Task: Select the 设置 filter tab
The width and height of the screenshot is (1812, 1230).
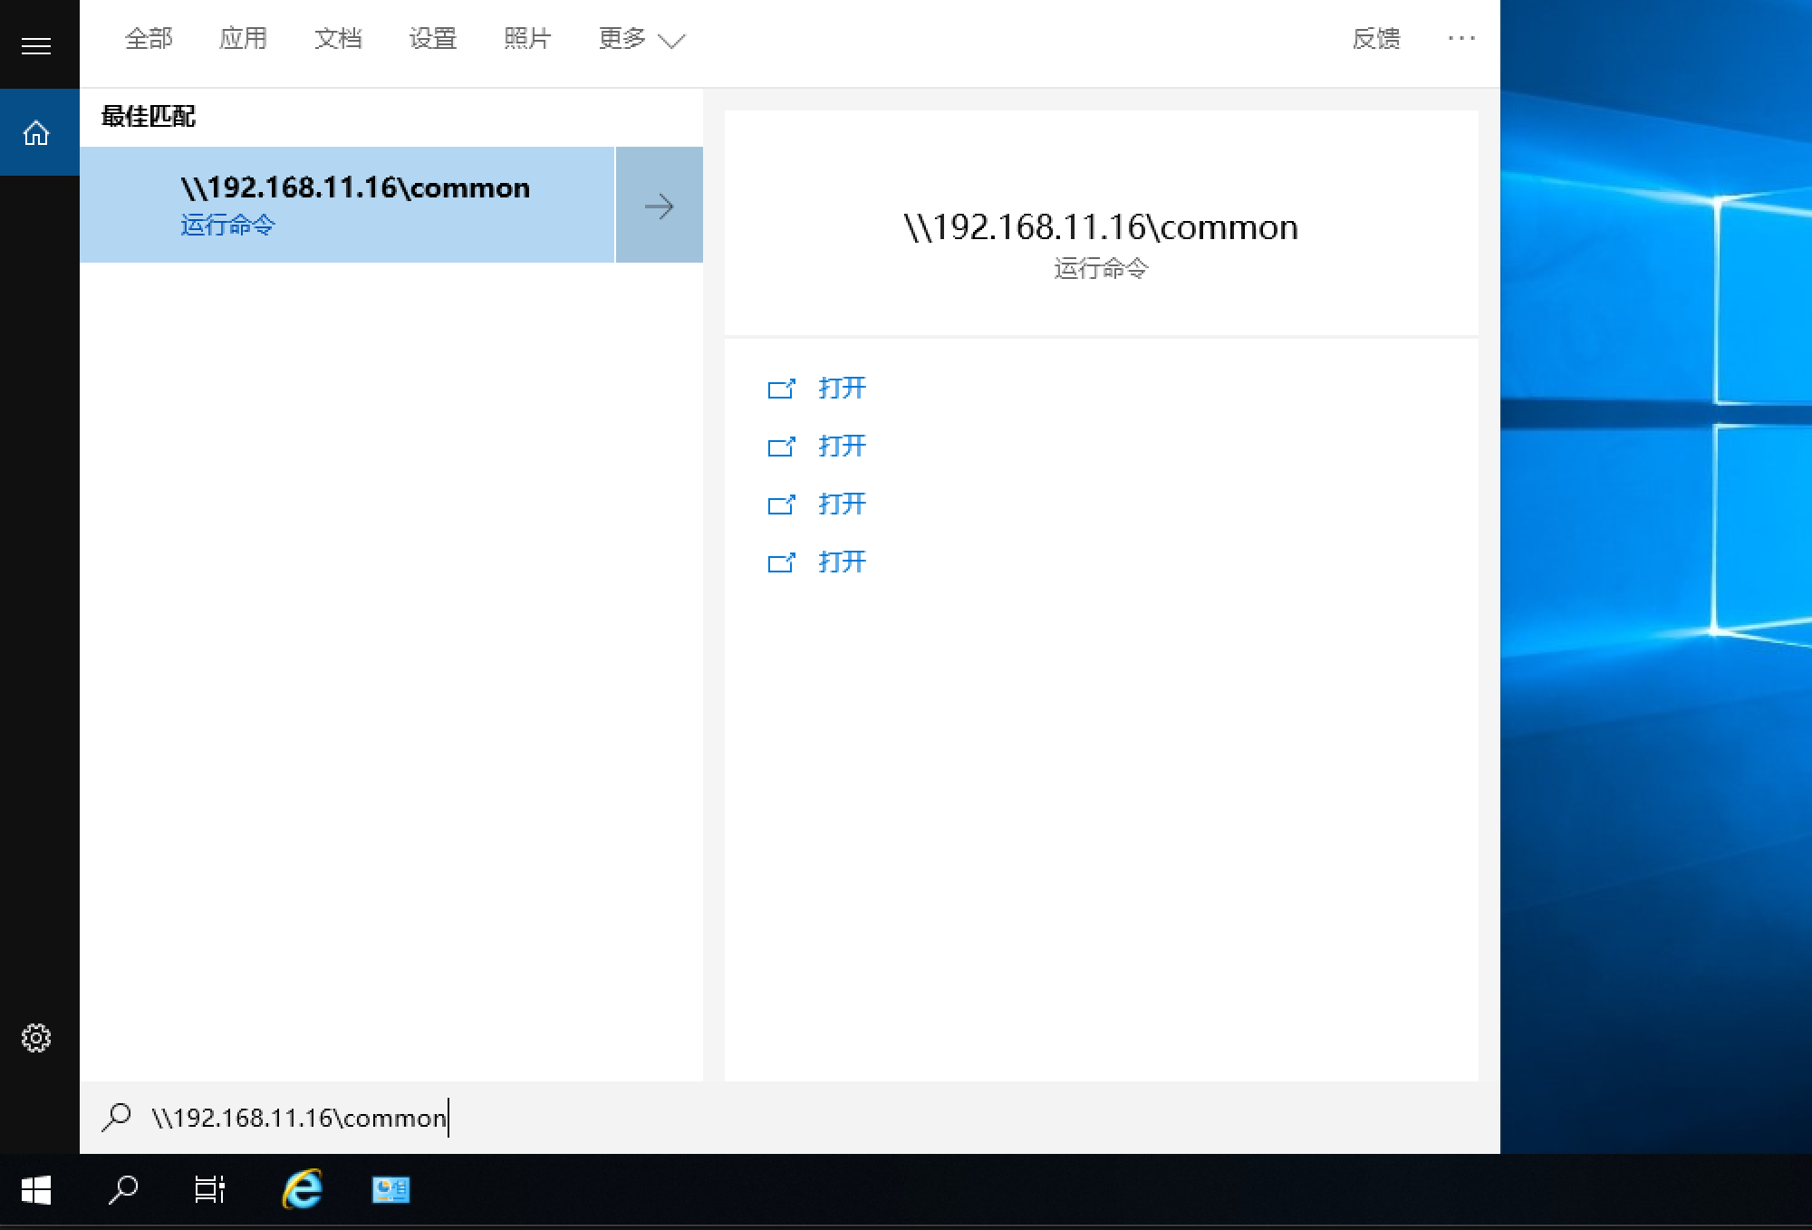Action: tap(432, 39)
